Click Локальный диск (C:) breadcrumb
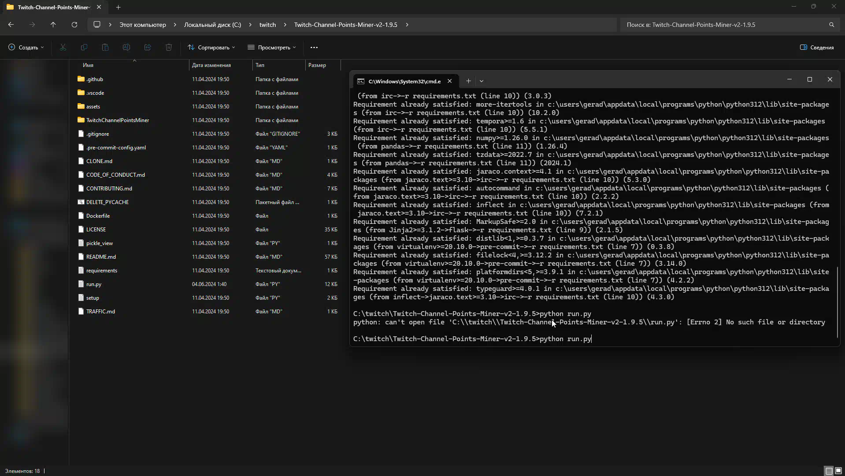 click(212, 25)
